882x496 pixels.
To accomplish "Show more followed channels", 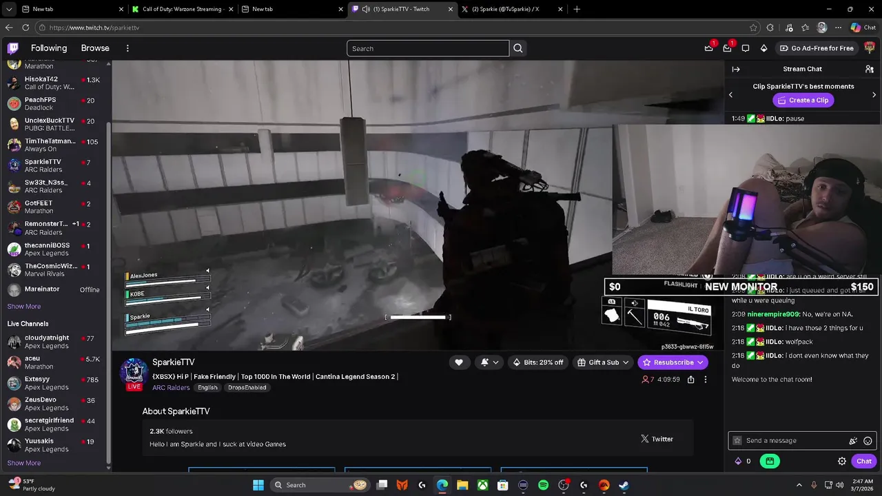I will click(24, 306).
